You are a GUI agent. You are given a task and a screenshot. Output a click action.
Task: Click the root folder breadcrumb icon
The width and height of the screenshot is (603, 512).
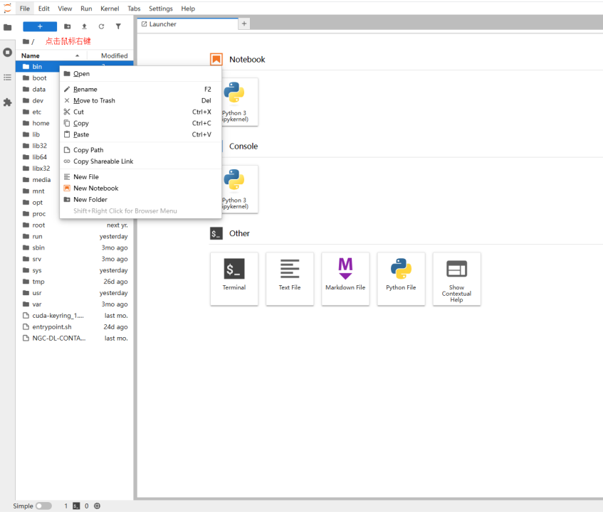pyautogui.click(x=26, y=41)
